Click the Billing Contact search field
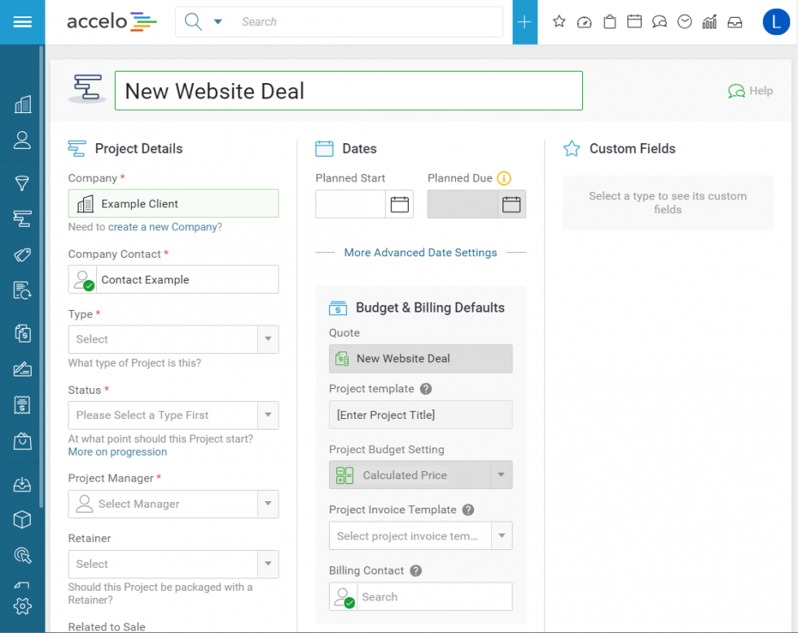This screenshot has height=633, width=798. [434, 596]
